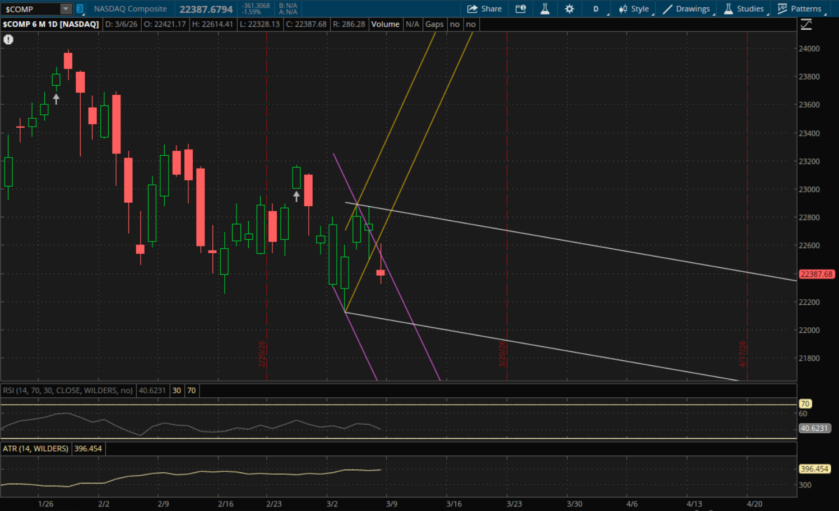The width and height of the screenshot is (839, 511).
Task: Click the RSI 70 overbought level tag
Action: (x=805, y=403)
